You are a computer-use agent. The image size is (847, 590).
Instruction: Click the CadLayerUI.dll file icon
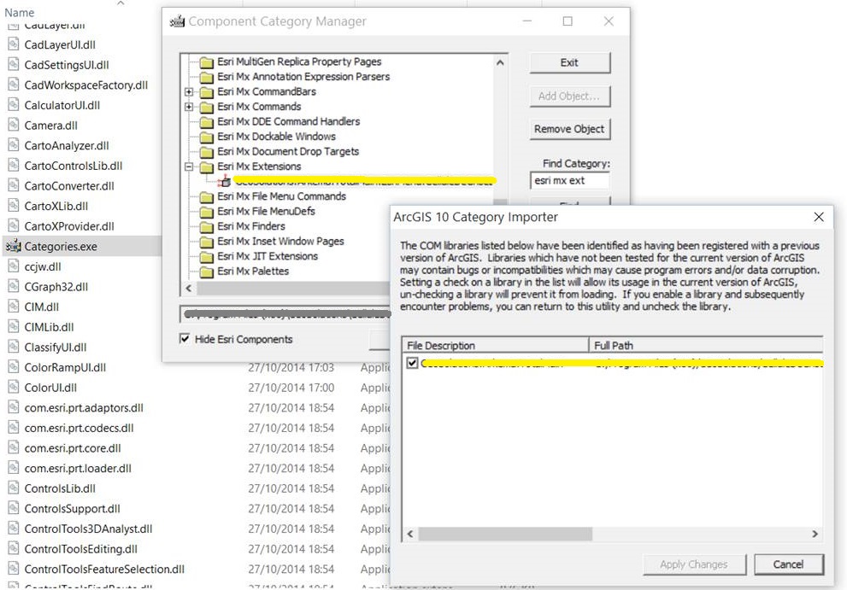pyautogui.click(x=14, y=44)
